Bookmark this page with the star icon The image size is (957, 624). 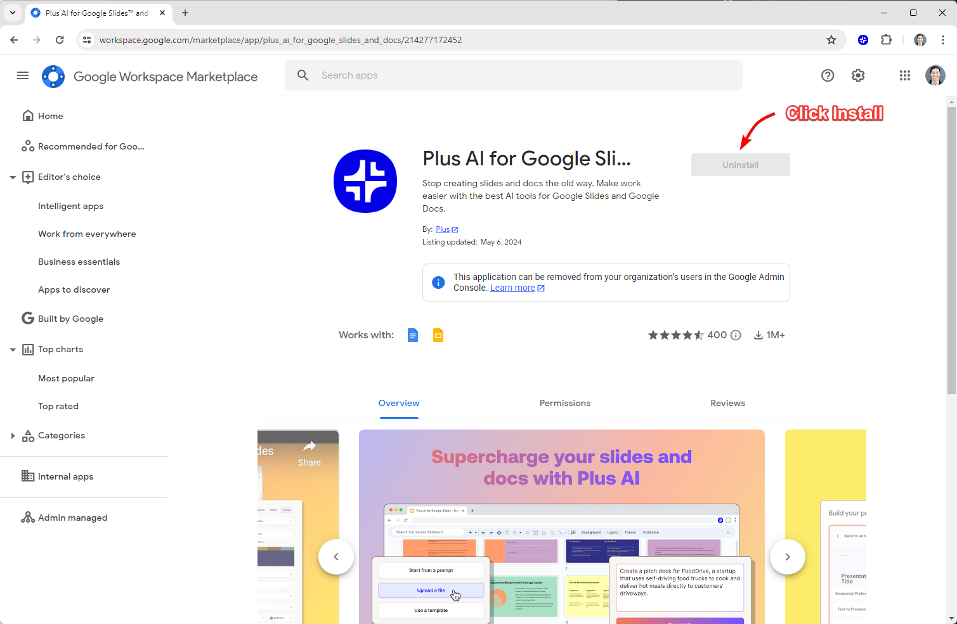pyautogui.click(x=831, y=40)
